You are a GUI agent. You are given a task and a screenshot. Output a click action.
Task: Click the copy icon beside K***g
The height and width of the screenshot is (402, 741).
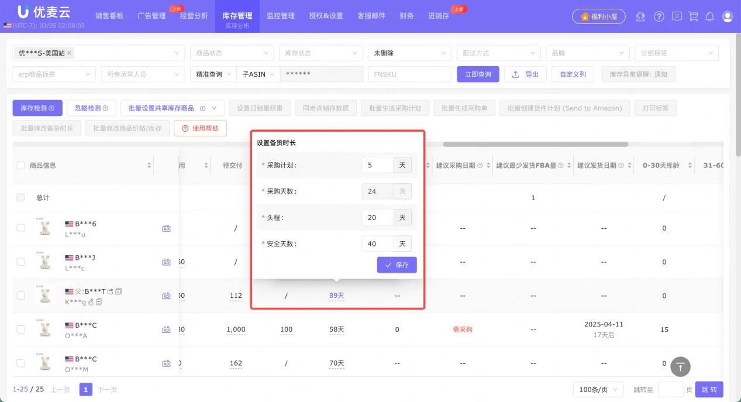pyautogui.click(x=99, y=302)
